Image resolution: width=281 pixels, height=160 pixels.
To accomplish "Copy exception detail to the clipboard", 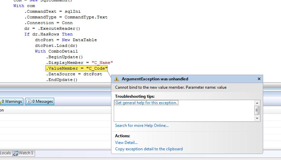I will [x=149, y=149].
